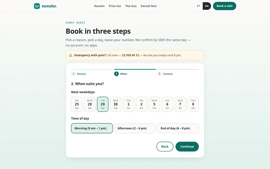This screenshot has width=270, height=169.
Task: Click the 'Time of day' label
Action: coord(80,119)
